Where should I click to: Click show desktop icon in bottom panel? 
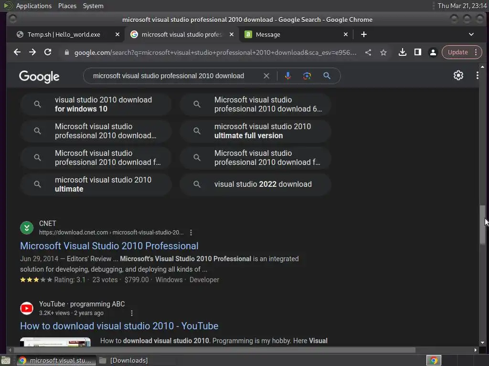(x=6, y=360)
